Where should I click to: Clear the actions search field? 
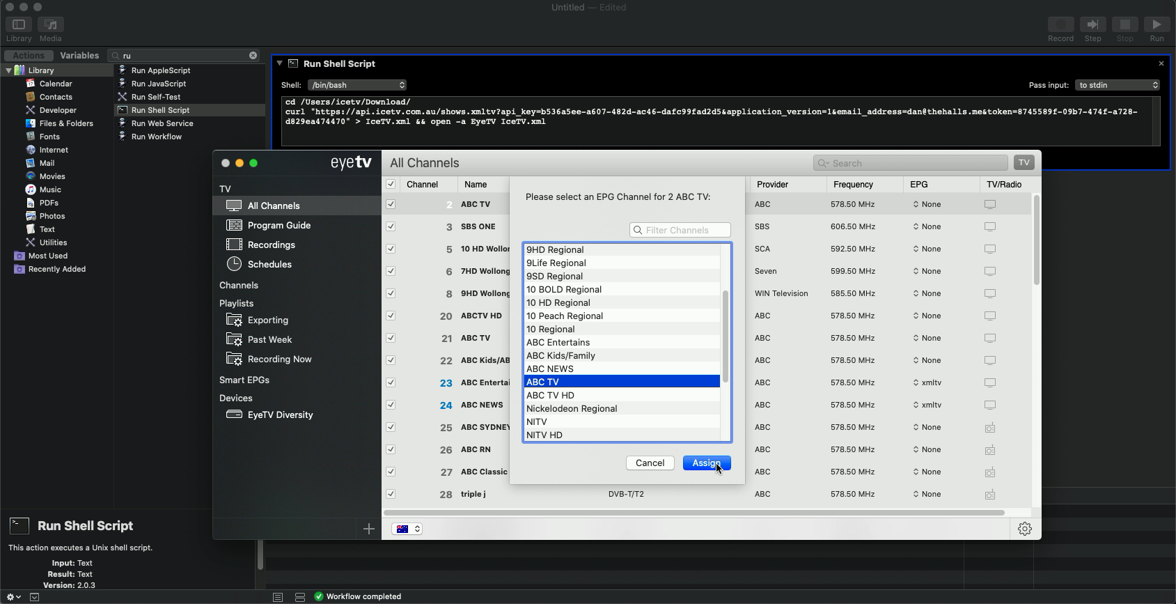click(x=253, y=56)
